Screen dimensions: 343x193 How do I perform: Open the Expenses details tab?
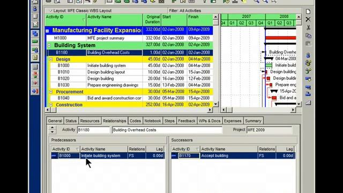[x=233, y=121]
